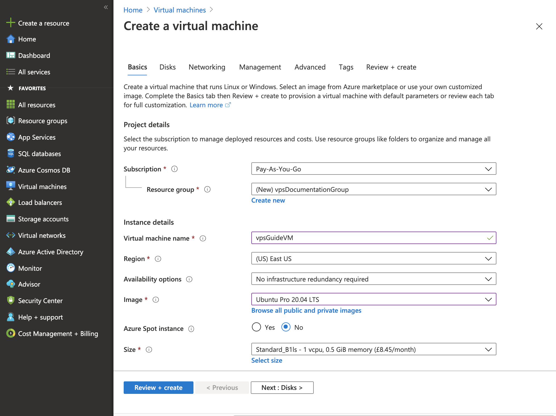556x416 pixels.
Task: Click the Cost Management + Billing icon
Action: click(x=11, y=333)
